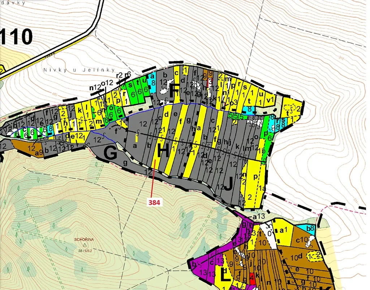Viewport: 370px width, 290px height.
Task: Click the large letter G section marker
Action: click(111, 153)
